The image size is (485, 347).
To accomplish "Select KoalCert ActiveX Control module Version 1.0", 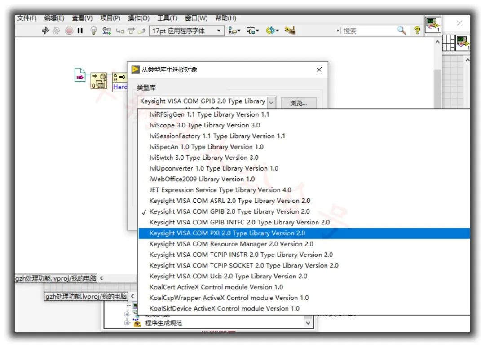I will pos(304,287).
